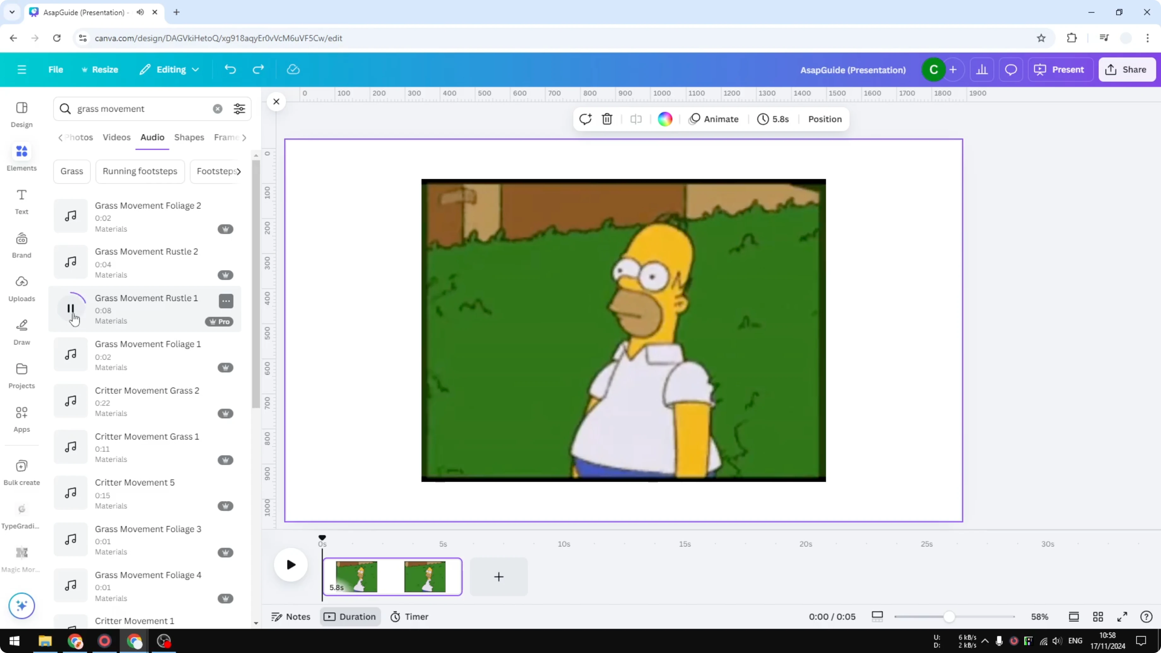1161x653 pixels.
Task: Toggle the Notes panel
Action: pyautogui.click(x=290, y=616)
